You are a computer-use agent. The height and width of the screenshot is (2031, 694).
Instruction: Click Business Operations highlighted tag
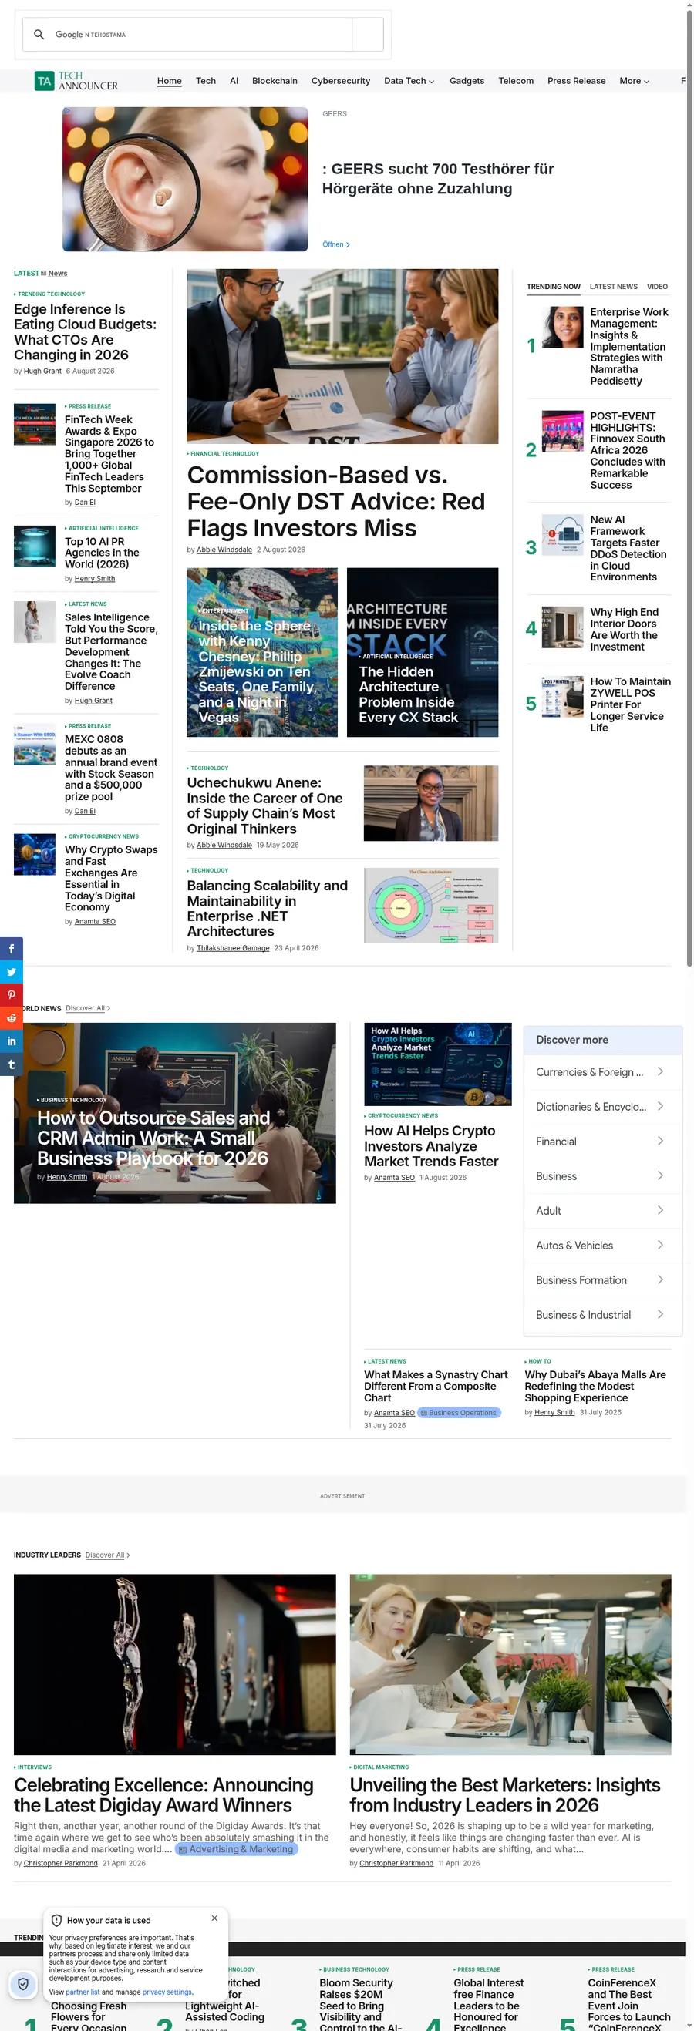[459, 1413]
